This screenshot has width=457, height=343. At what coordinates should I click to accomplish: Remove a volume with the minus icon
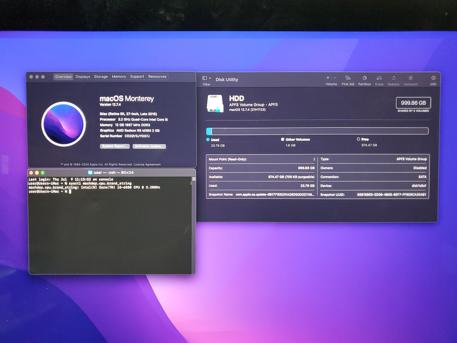(x=335, y=77)
